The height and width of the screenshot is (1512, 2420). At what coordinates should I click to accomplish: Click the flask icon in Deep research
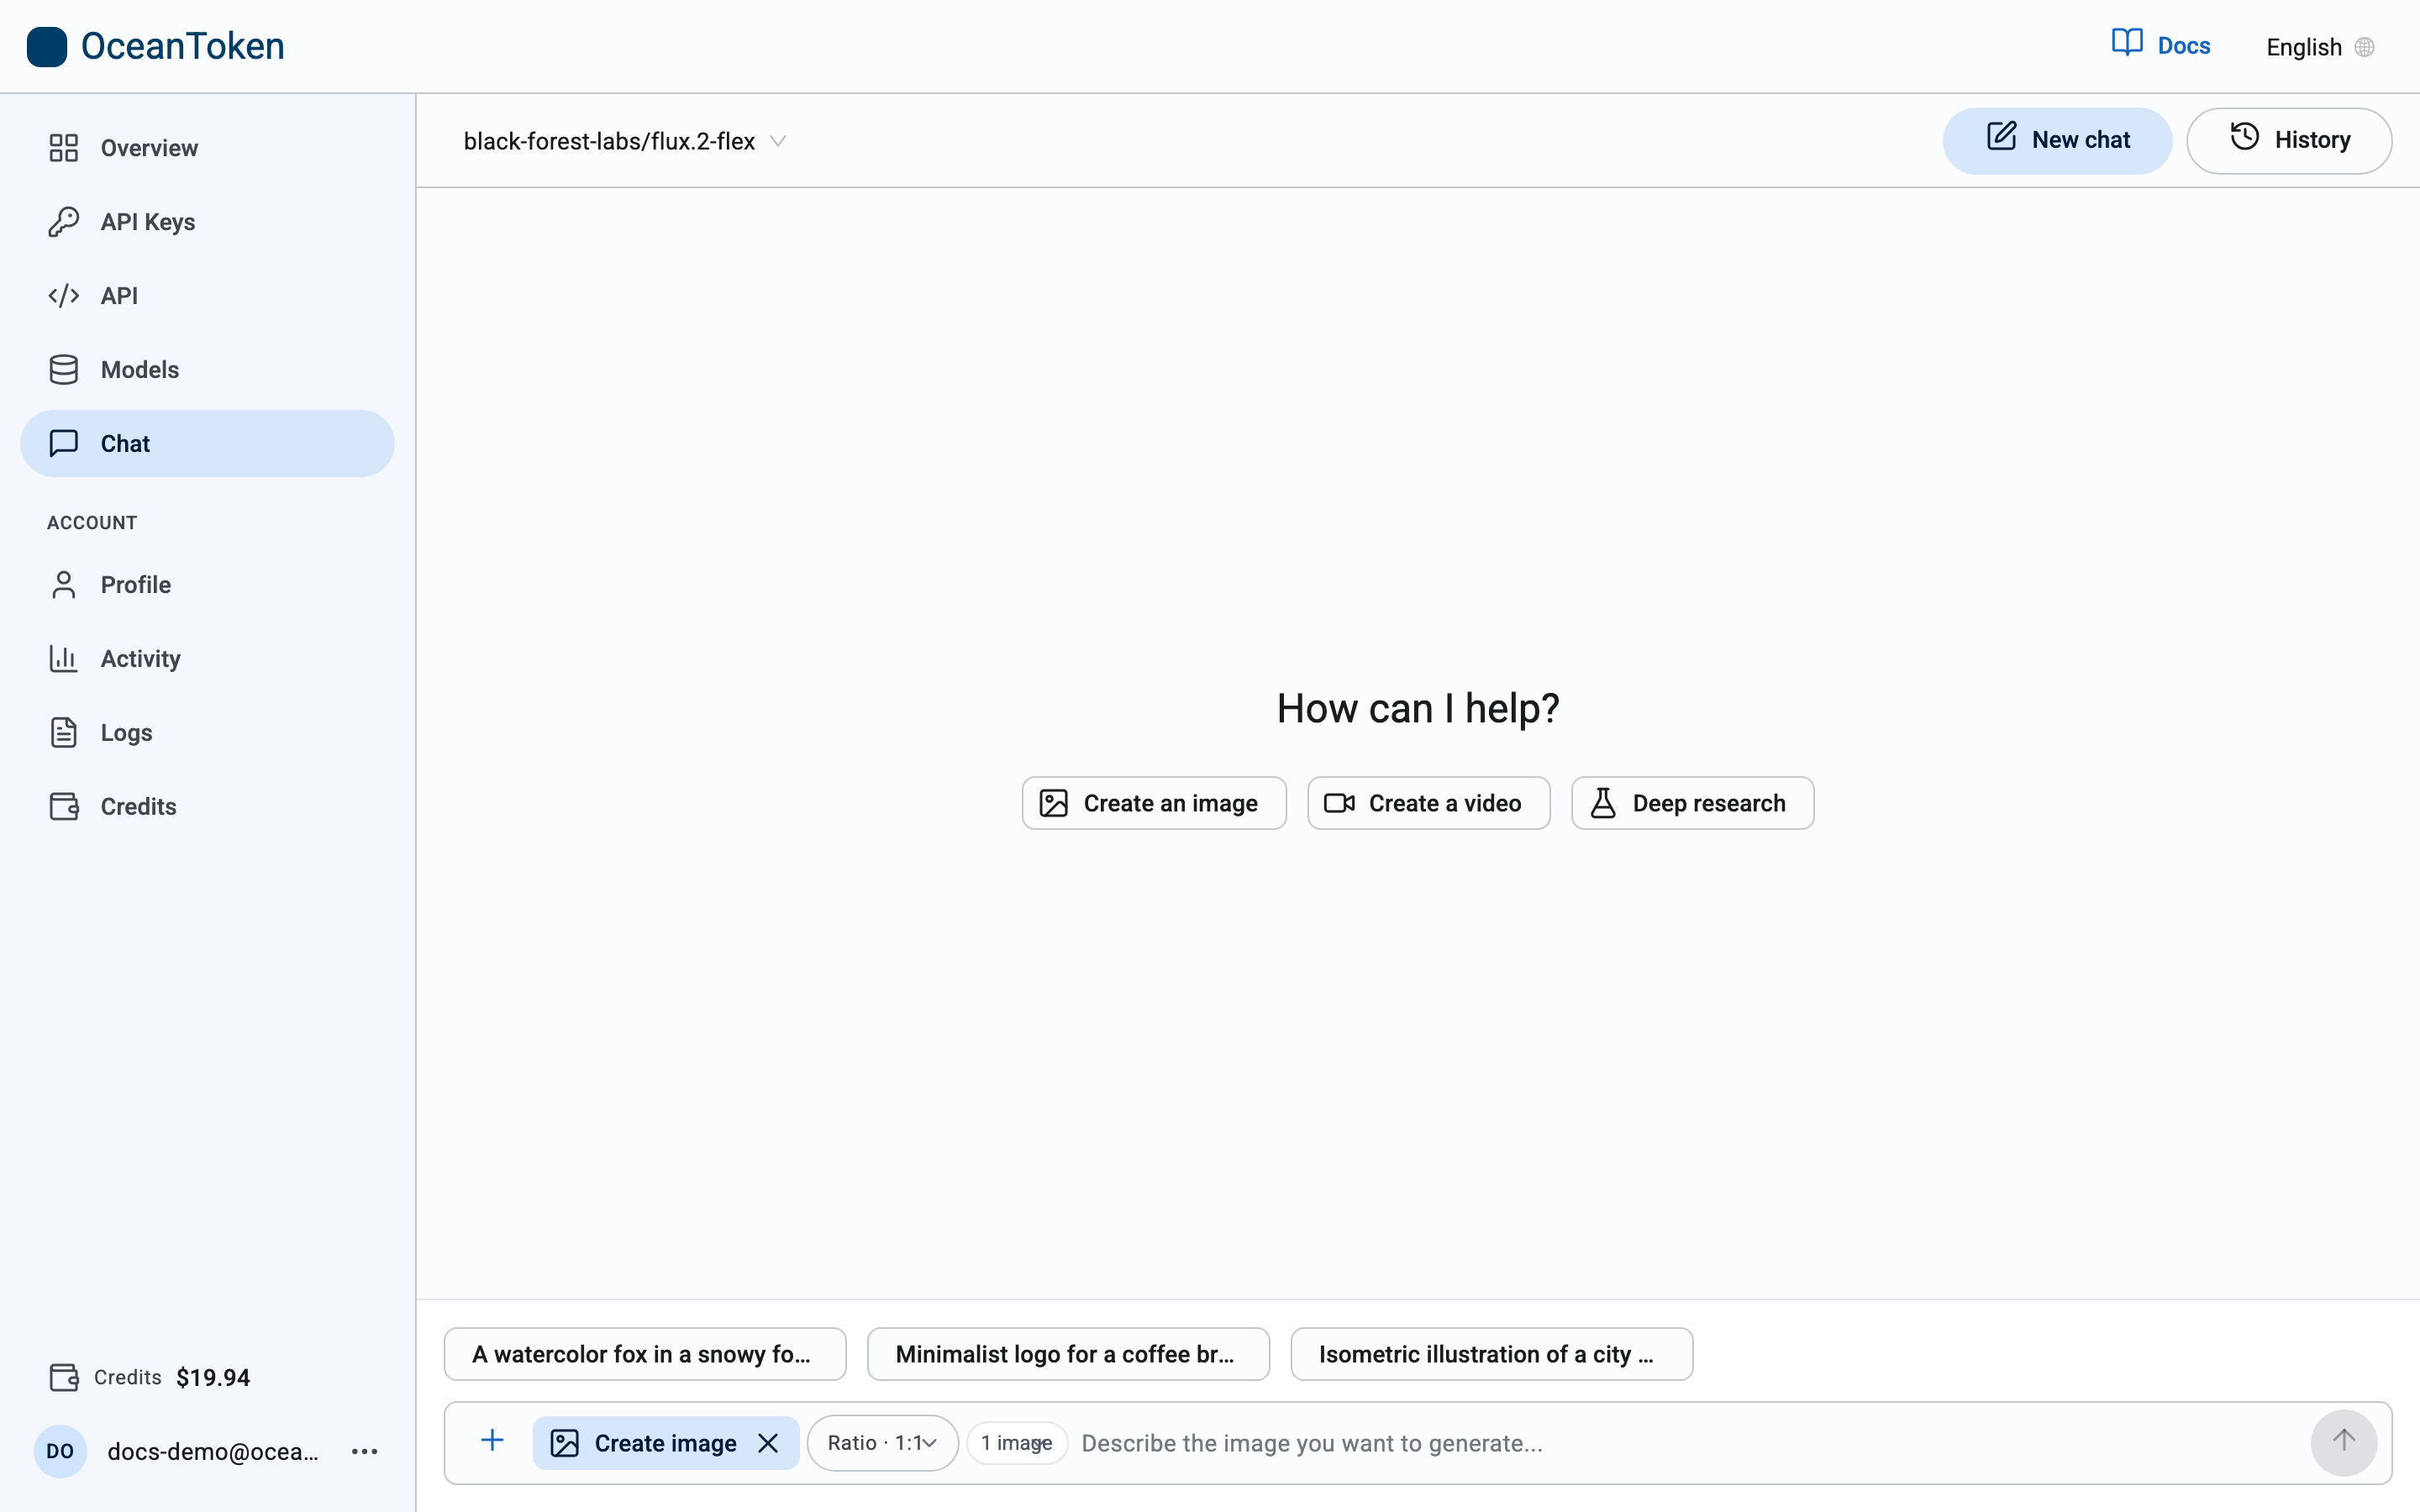tap(1603, 803)
